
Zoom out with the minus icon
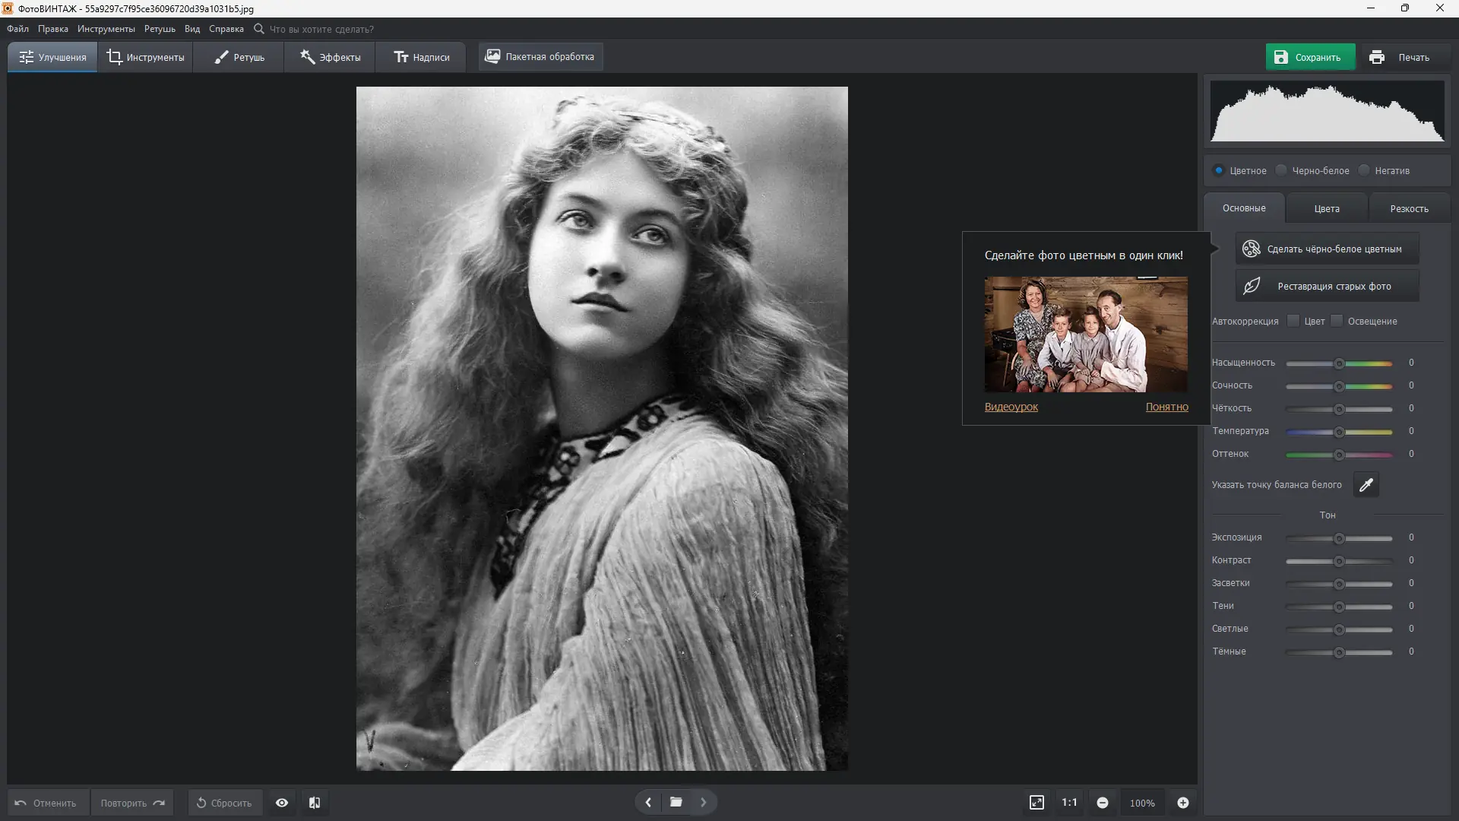coord(1103,803)
